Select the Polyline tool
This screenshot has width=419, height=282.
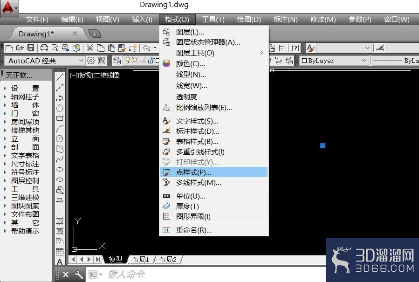(60, 97)
